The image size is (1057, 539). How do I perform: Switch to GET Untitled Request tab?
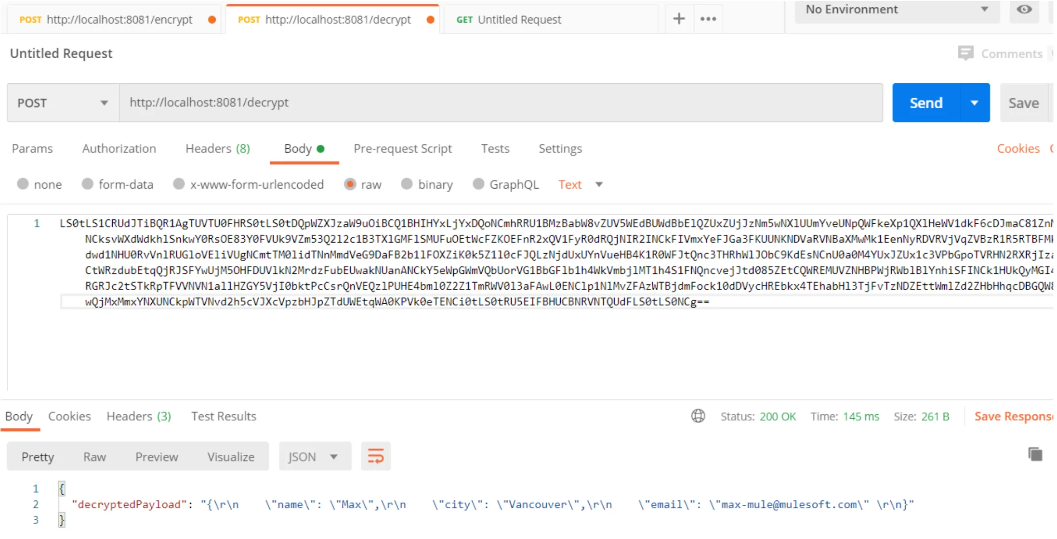[x=551, y=19]
